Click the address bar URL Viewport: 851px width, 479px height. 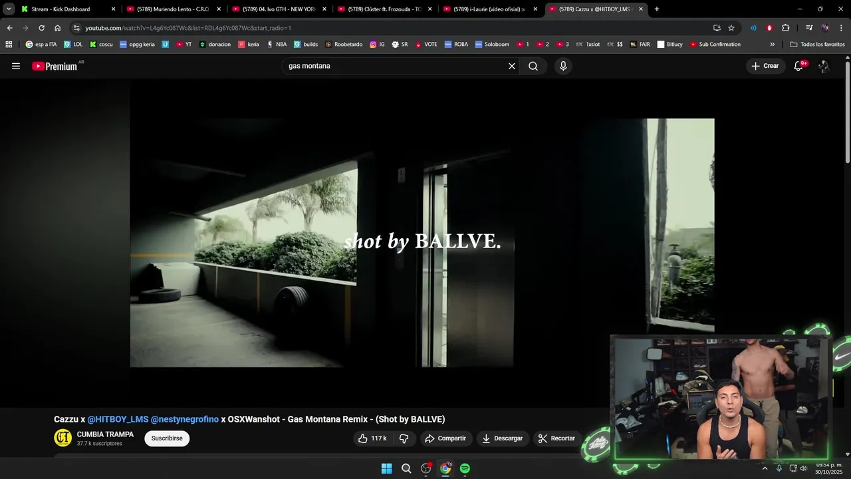[x=188, y=28]
